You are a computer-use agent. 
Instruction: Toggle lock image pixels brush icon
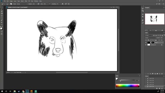tap(150, 40)
